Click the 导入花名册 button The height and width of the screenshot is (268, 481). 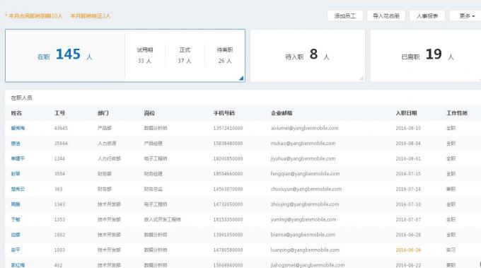[386, 16]
